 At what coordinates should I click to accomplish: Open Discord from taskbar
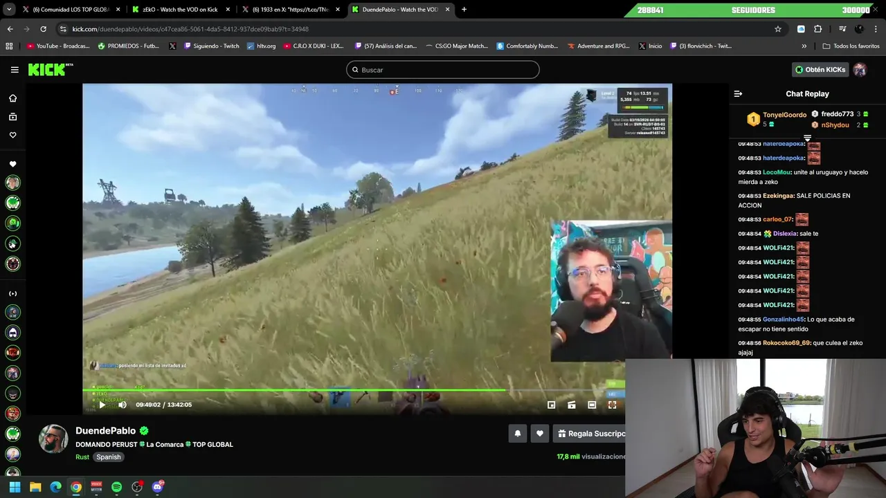click(x=157, y=487)
